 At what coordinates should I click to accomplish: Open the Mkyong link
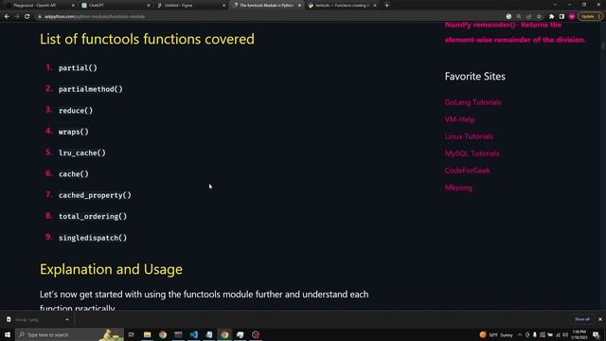click(458, 188)
